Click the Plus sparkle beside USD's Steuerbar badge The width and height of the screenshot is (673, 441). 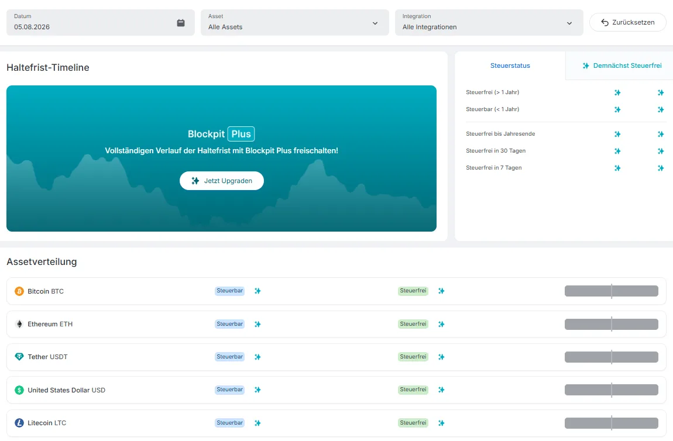coord(257,390)
